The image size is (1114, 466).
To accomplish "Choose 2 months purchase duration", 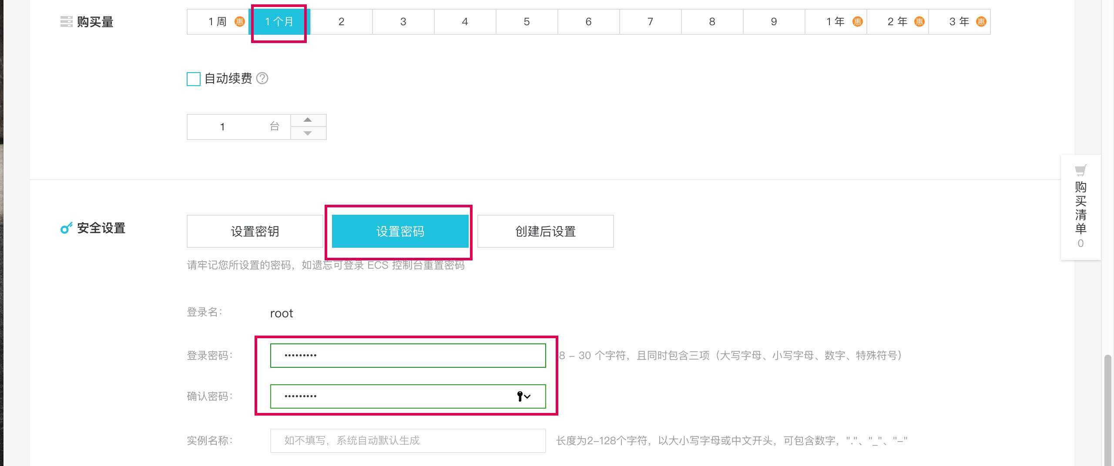I will click(x=342, y=22).
